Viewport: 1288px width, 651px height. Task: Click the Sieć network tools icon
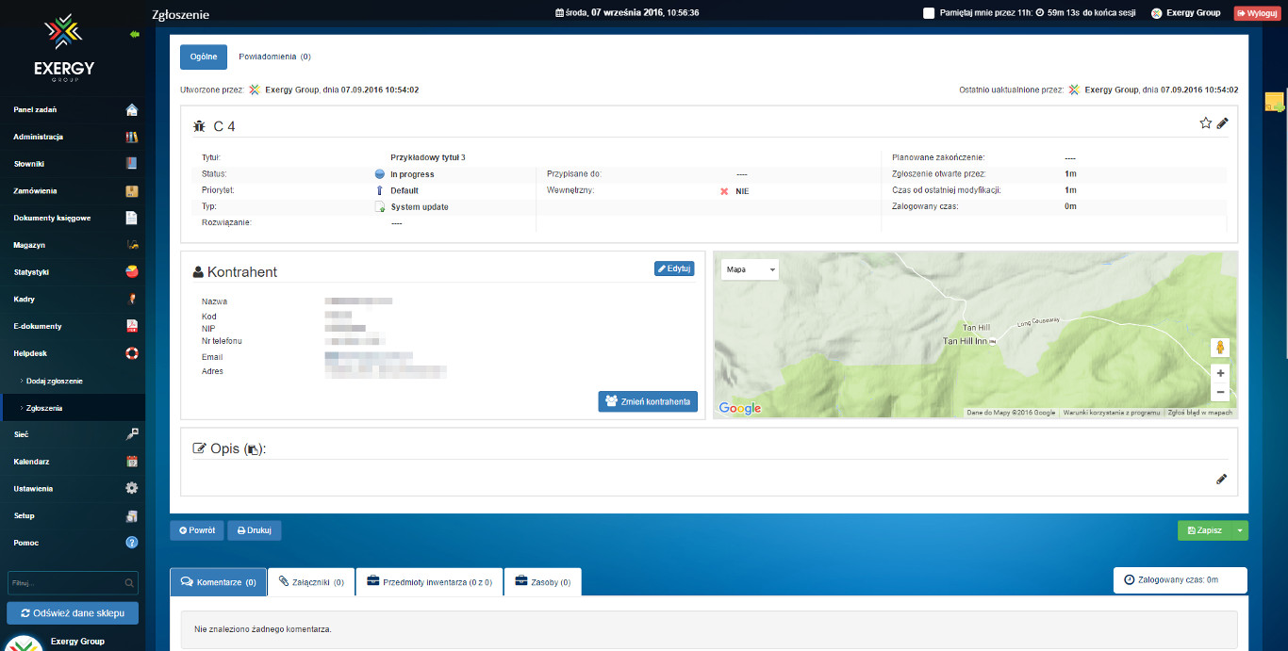point(132,434)
